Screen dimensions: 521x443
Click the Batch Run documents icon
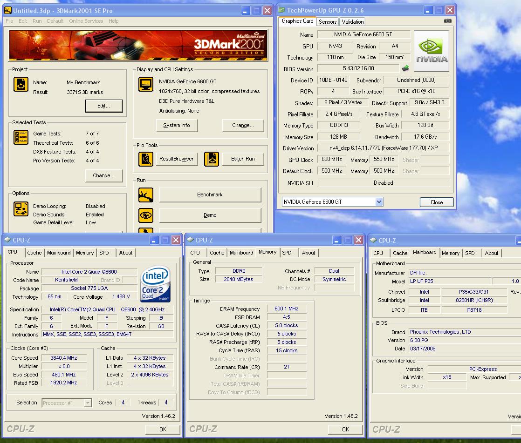click(x=211, y=159)
